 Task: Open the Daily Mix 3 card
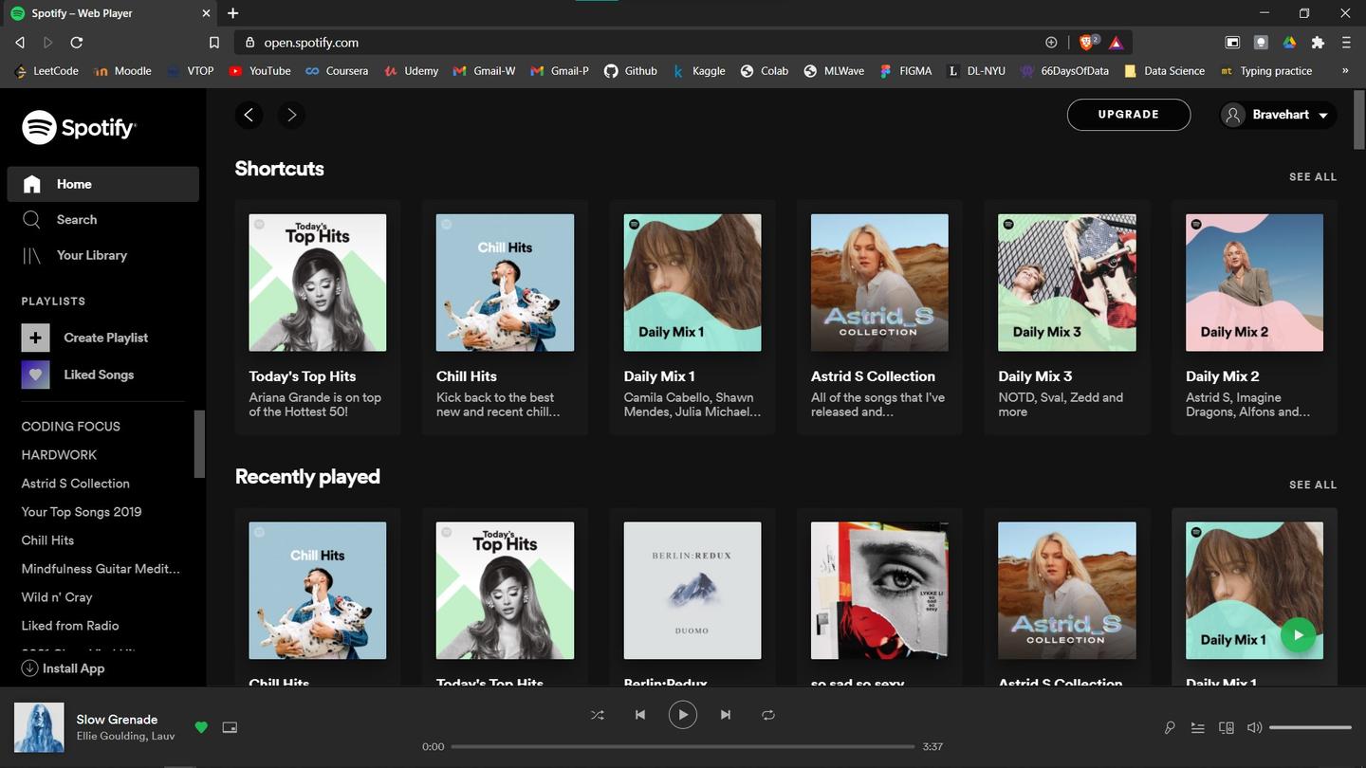[1067, 318]
